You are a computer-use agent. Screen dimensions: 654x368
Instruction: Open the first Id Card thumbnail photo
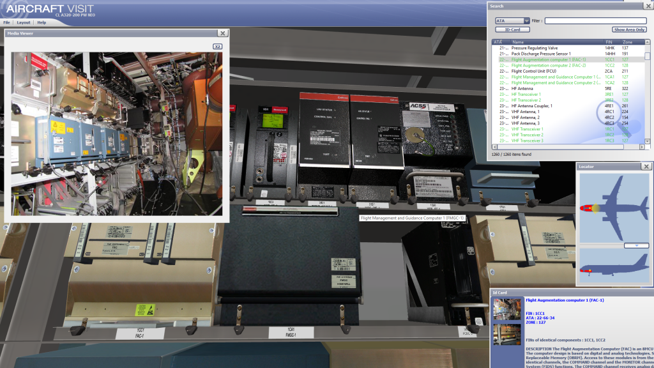point(506,309)
